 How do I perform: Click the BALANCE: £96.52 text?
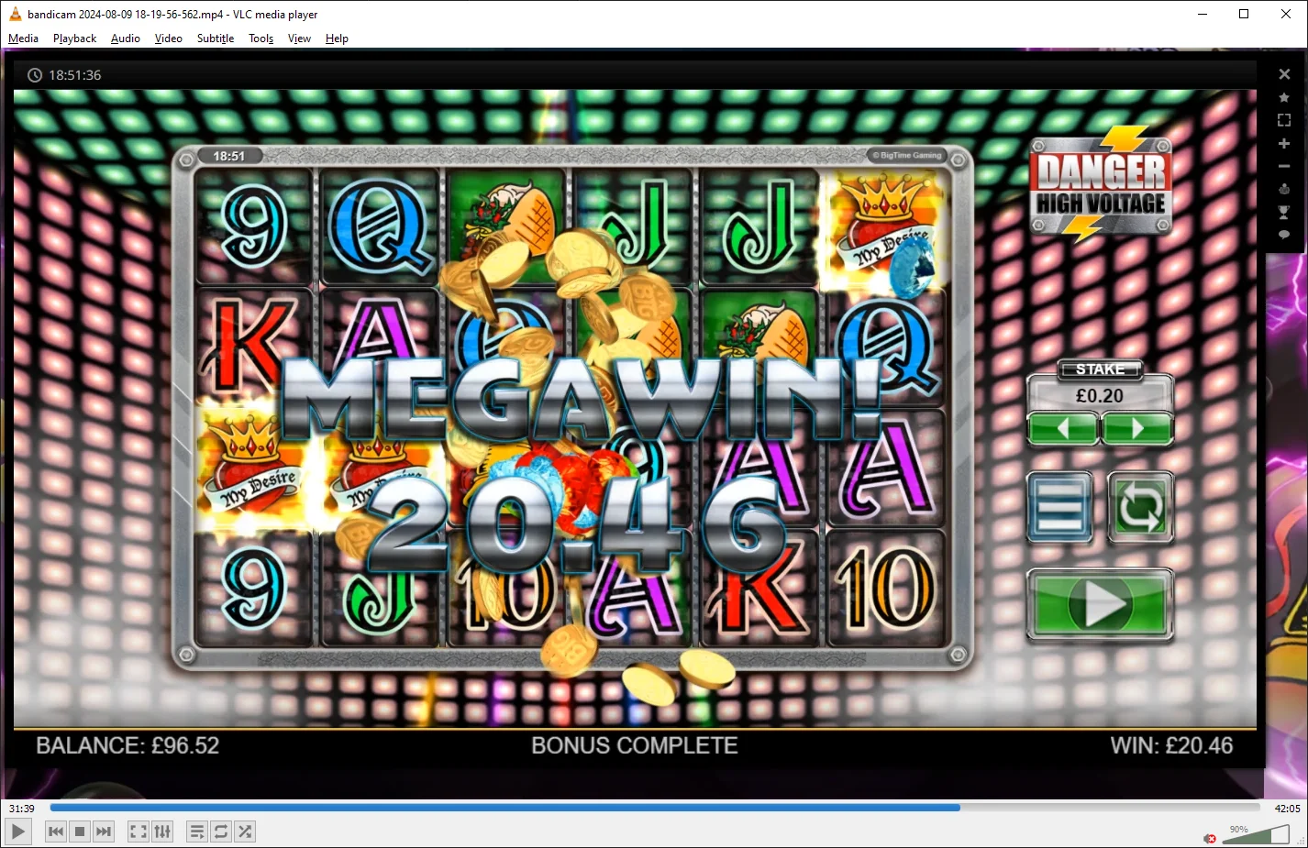[x=127, y=745]
